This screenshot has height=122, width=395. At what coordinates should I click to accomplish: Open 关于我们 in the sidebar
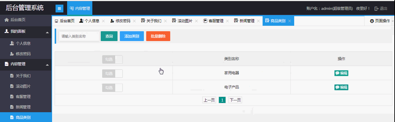[26, 76]
